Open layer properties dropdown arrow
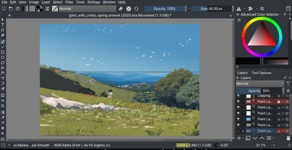The width and height of the screenshot is (292, 150). 273,138
